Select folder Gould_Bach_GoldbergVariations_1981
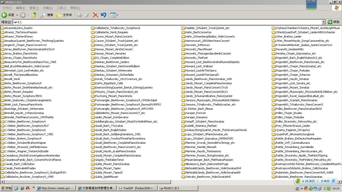342x192 pixels. click(118, 134)
